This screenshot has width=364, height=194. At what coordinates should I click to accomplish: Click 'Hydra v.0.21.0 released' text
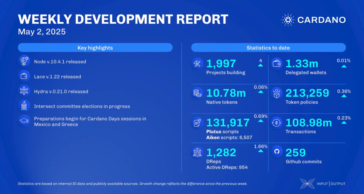[x=61, y=92]
